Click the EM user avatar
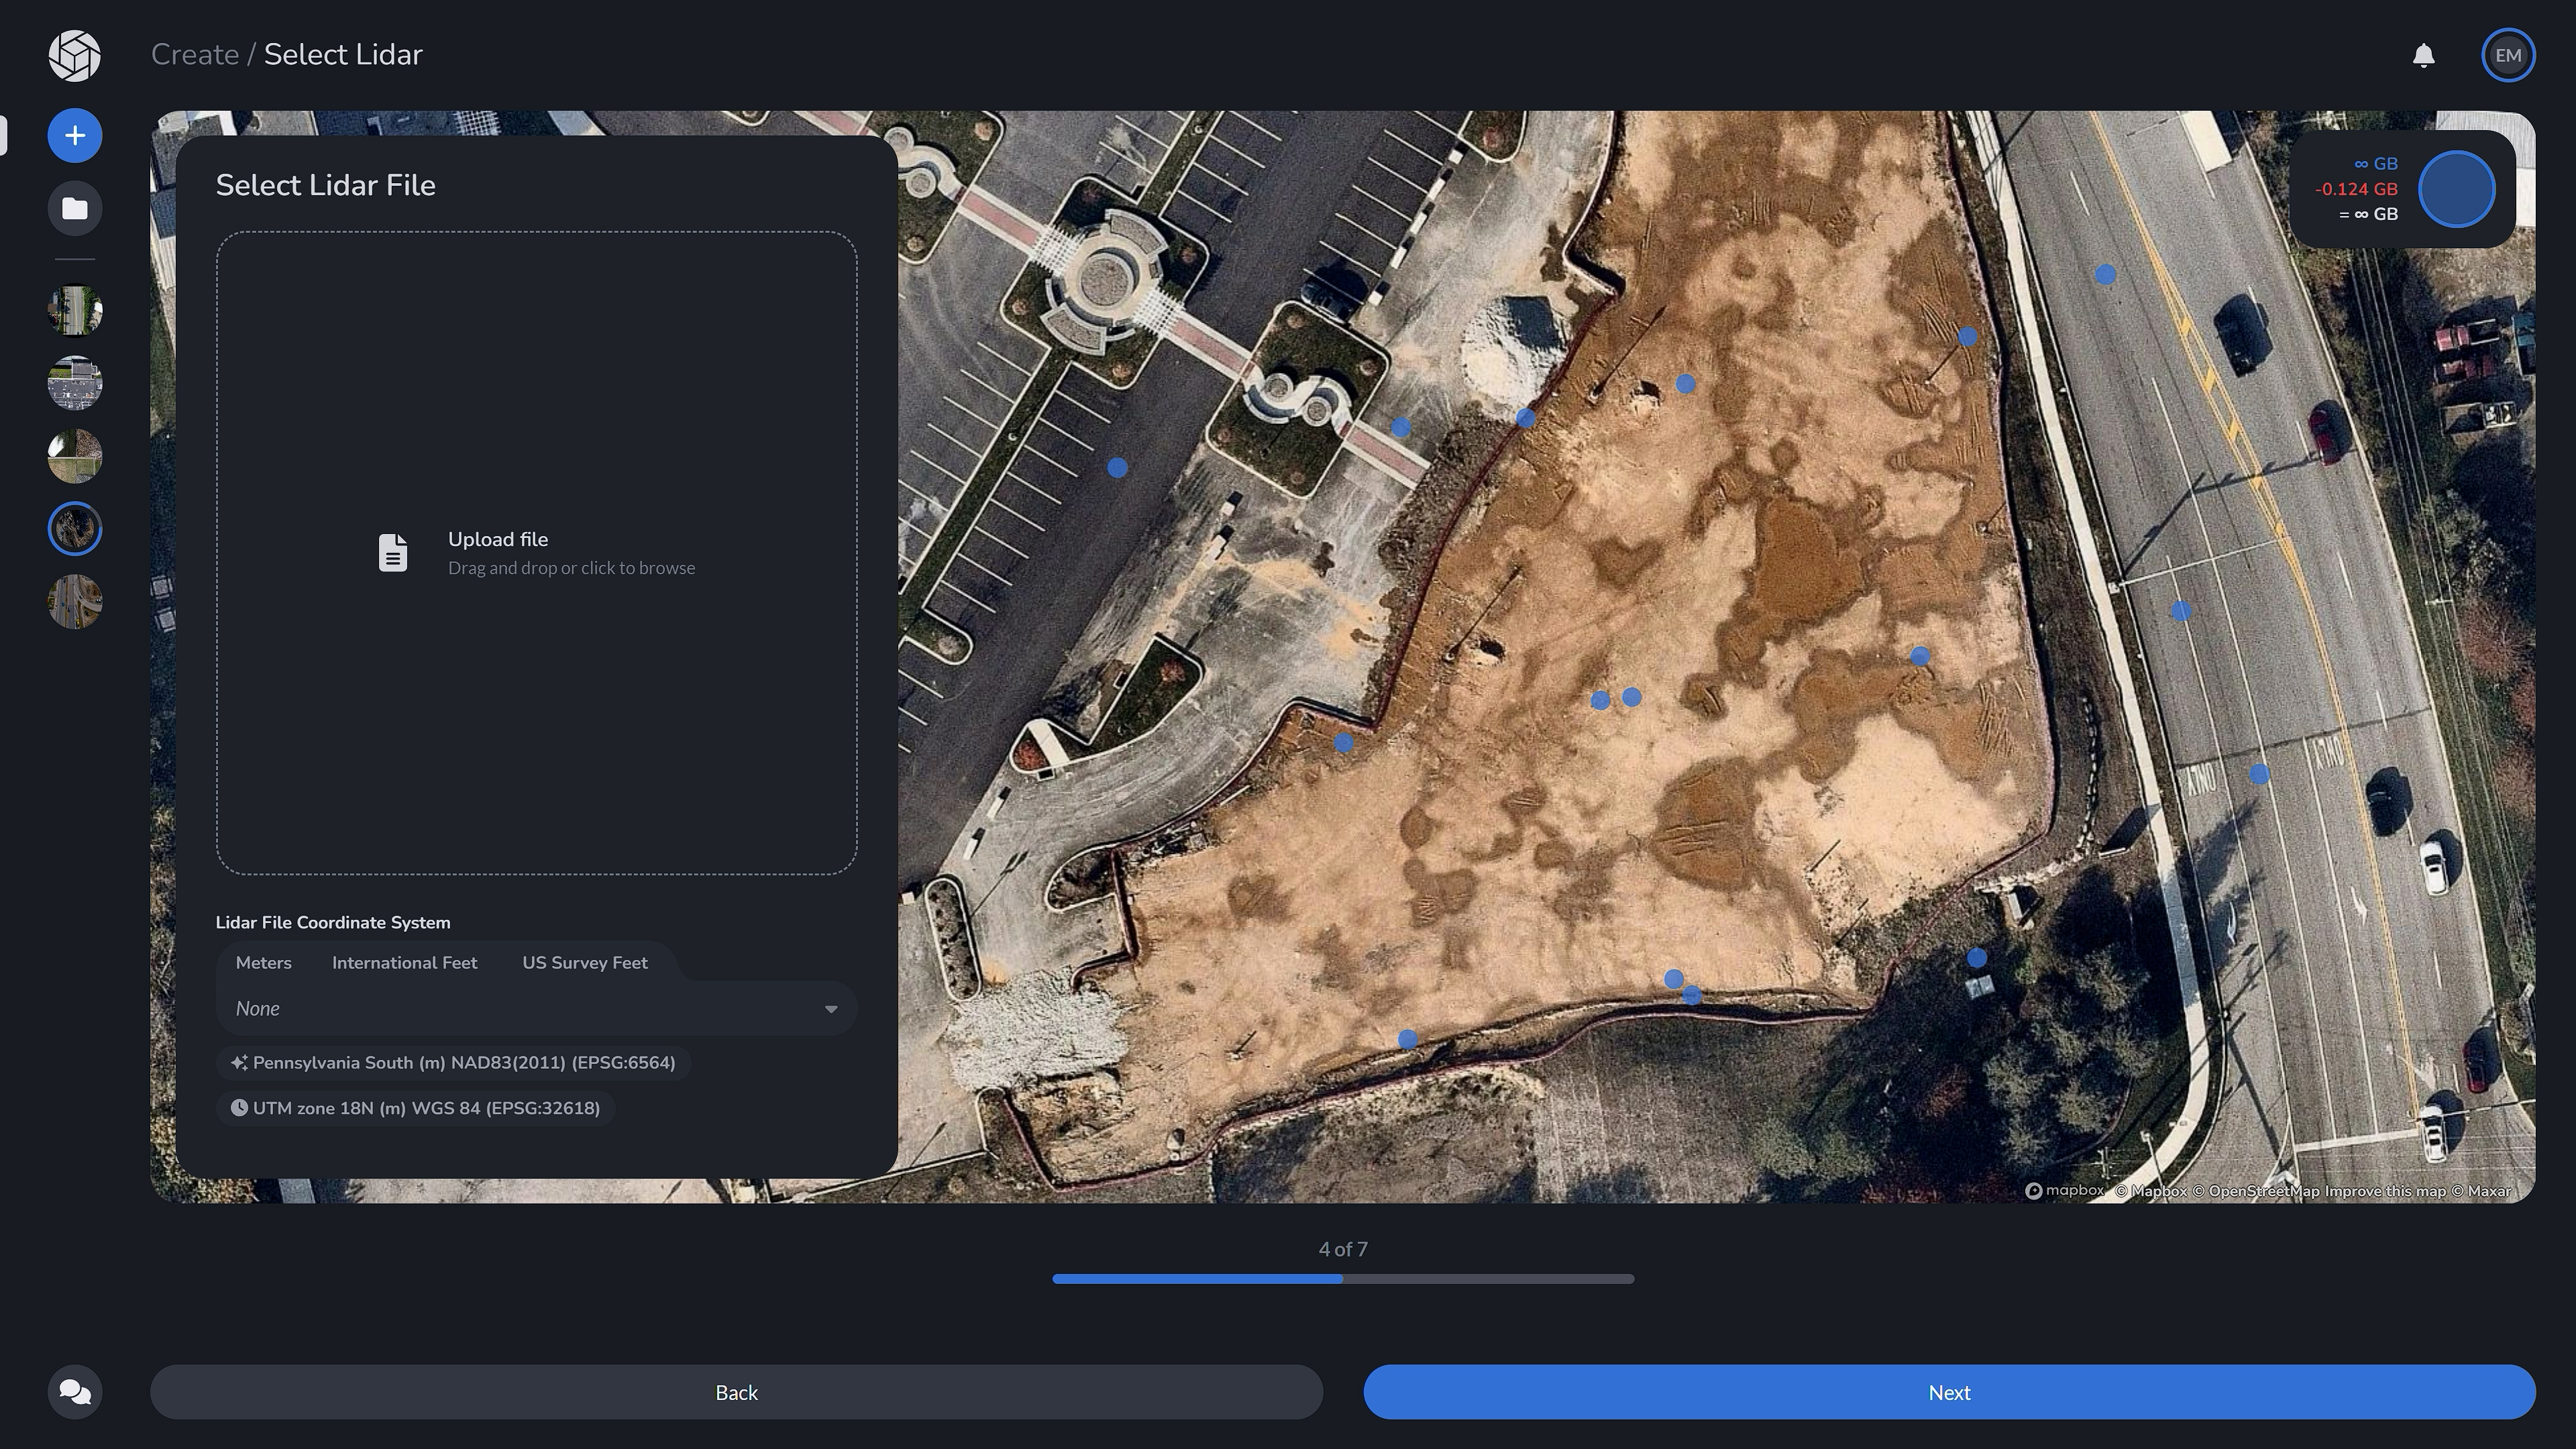 pyautogui.click(x=2507, y=55)
